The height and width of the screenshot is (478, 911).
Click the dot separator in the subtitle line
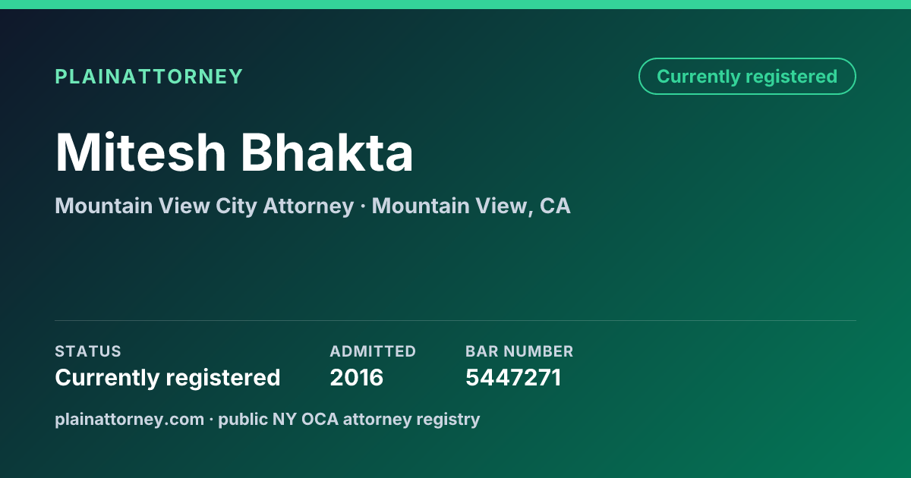click(363, 206)
